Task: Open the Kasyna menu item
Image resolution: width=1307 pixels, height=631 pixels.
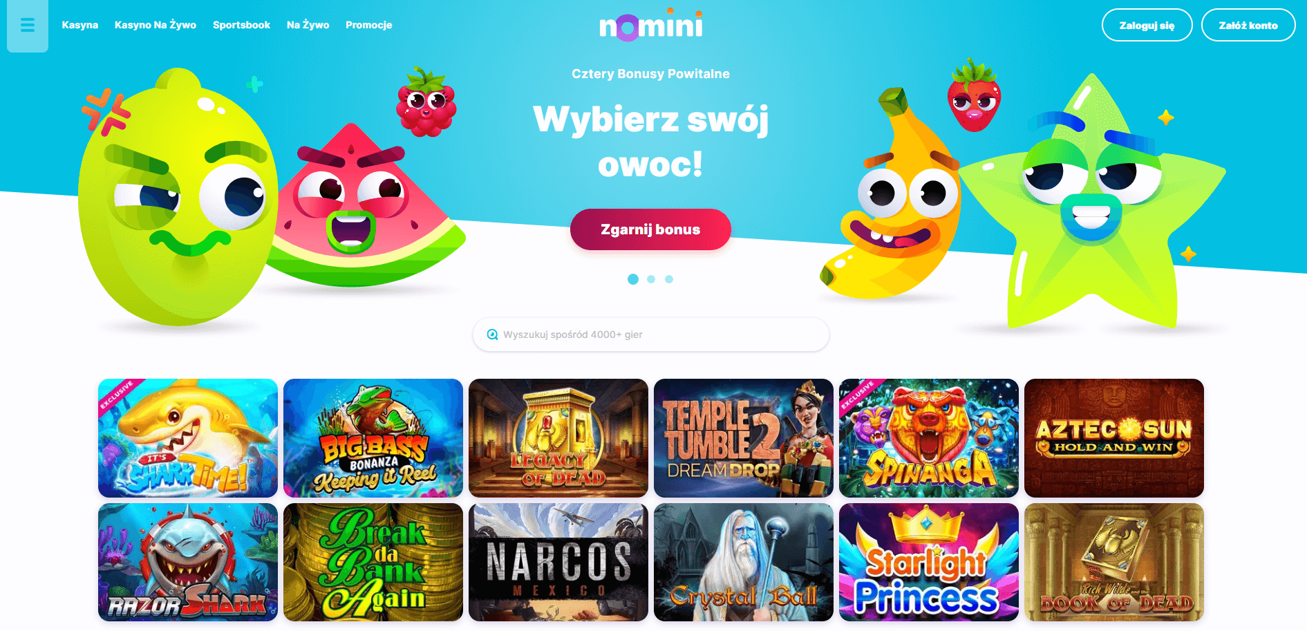Action: [80, 25]
